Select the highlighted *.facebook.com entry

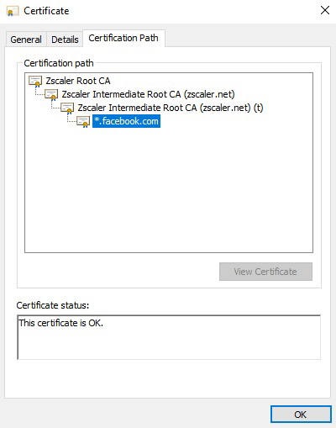(x=126, y=121)
